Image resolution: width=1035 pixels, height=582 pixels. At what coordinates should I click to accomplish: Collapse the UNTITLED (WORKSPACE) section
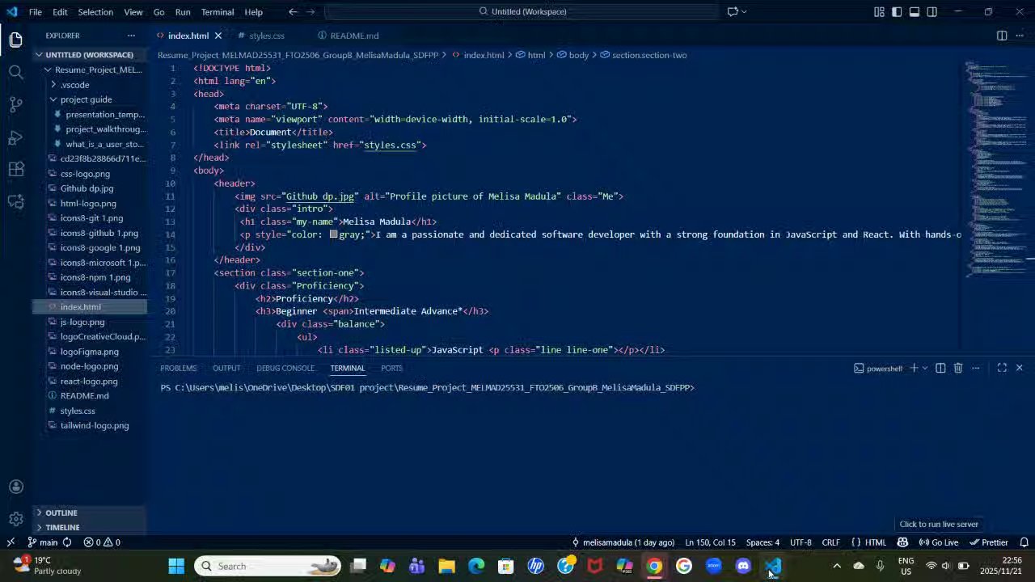coord(89,55)
